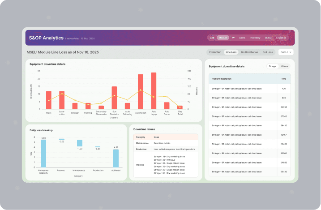The width and height of the screenshot is (321, 210).
Task: Open the Inventory tab
Action: [x=255, y=38]
